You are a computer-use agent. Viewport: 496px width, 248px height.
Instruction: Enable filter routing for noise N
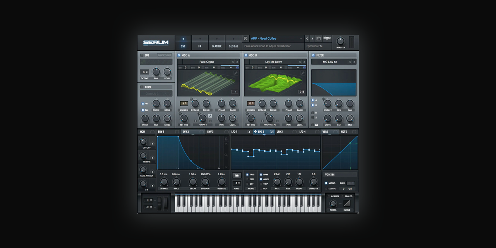pos(313,112)
